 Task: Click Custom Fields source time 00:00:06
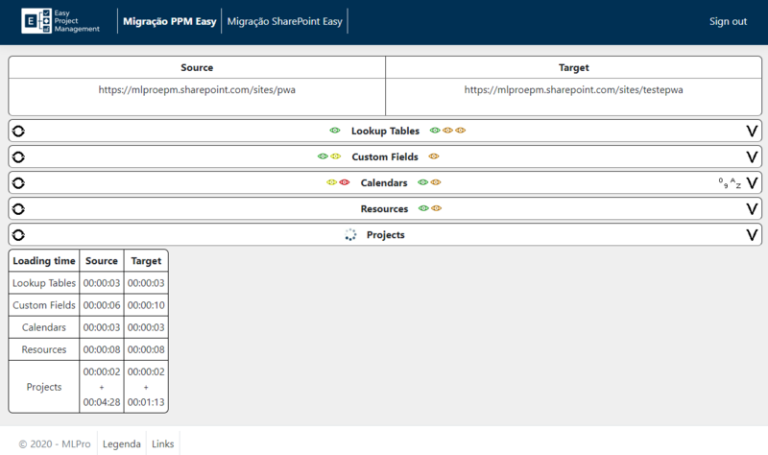102,305
